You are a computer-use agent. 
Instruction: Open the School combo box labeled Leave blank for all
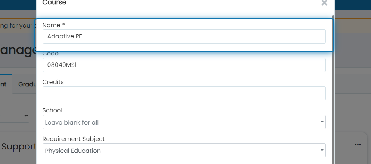tap(184, 122)
